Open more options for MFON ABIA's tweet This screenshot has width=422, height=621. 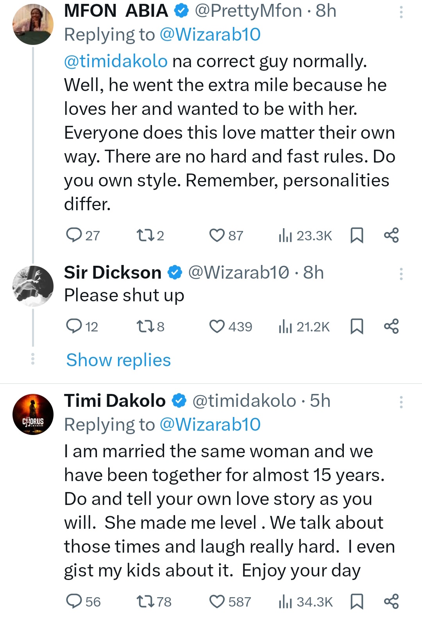click(401, 13)
